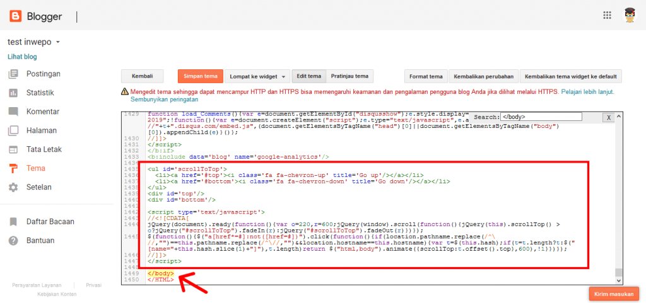Click the Komentar speech bubble icon
The image size is (646, 303).
coord(14,112)
